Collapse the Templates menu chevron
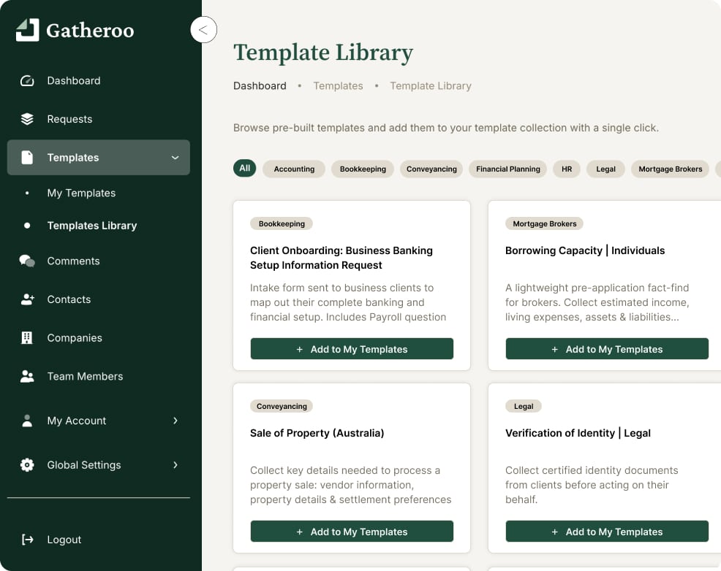The image size is (721, 571). tap(175, 158)
